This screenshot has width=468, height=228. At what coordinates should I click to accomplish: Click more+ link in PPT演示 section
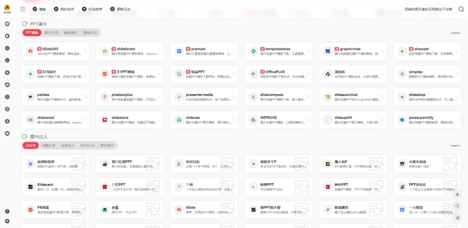pyautogui.click(x=456, y=33)
